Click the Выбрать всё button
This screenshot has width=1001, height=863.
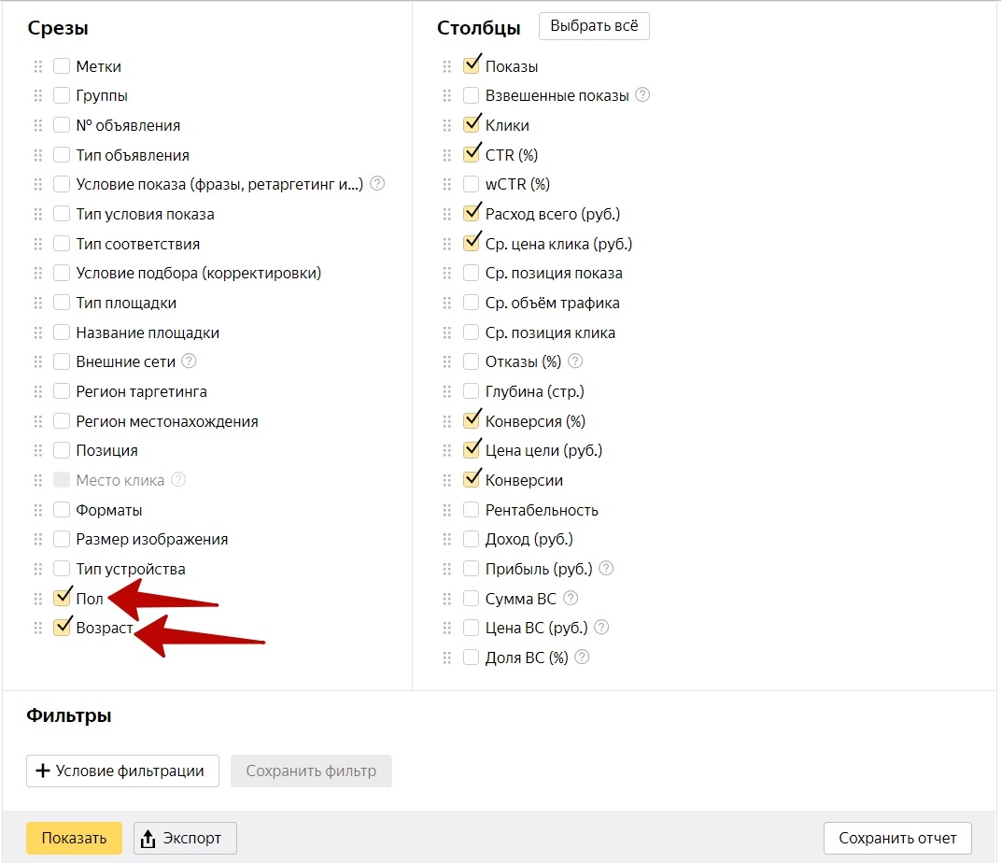point(594,26)
